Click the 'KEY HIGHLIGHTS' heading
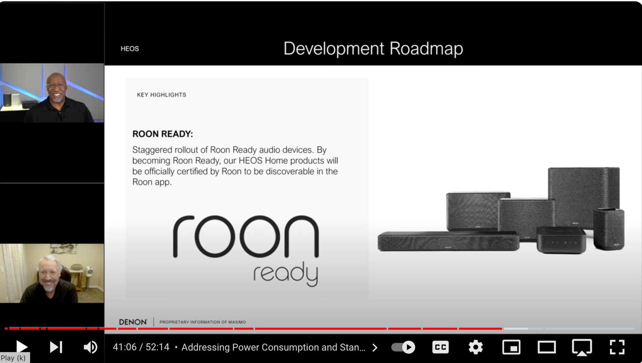The width and height of the screenshot is (642, 363). [162, 95]
